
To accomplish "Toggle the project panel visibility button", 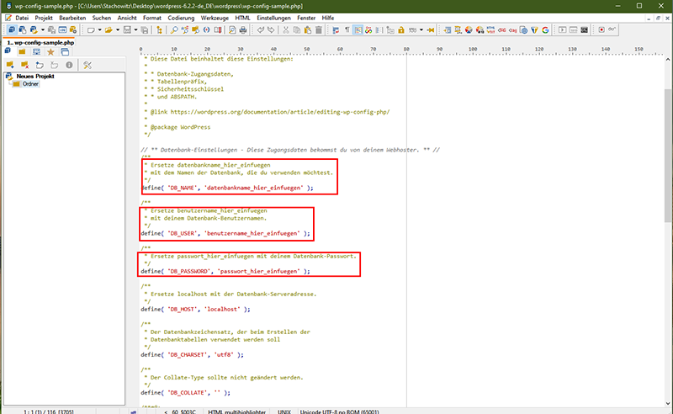I will point(12,30).
